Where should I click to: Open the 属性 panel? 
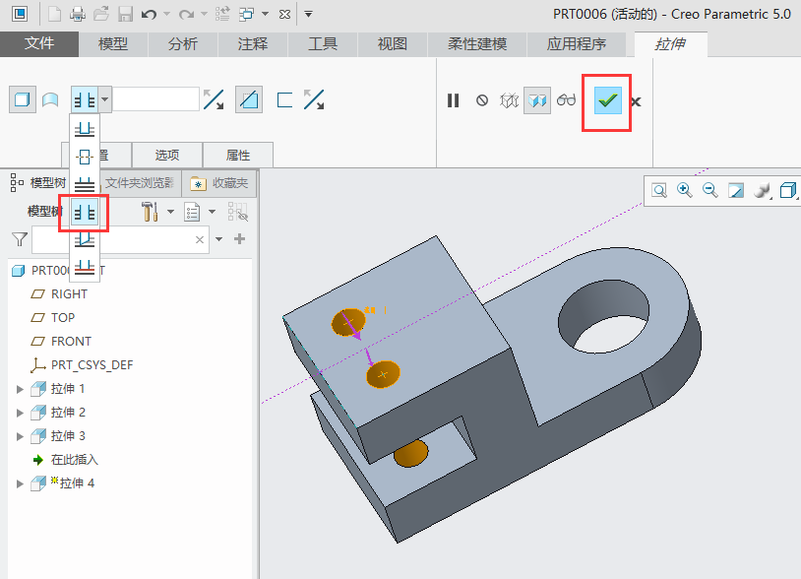(x=238, y=155)
